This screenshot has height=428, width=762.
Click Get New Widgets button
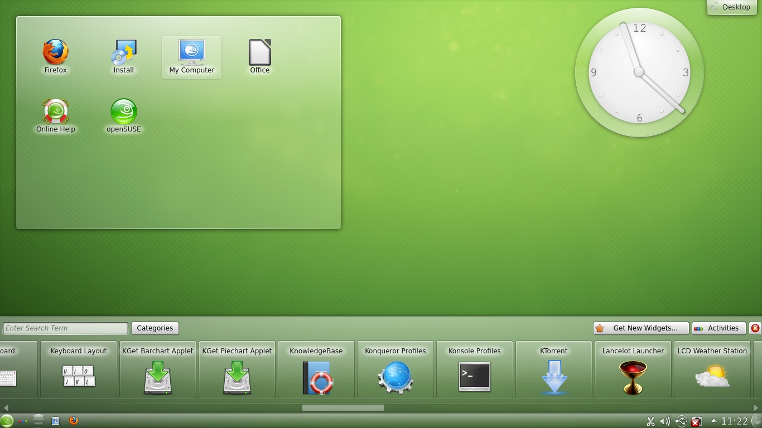tap(641, 328)
